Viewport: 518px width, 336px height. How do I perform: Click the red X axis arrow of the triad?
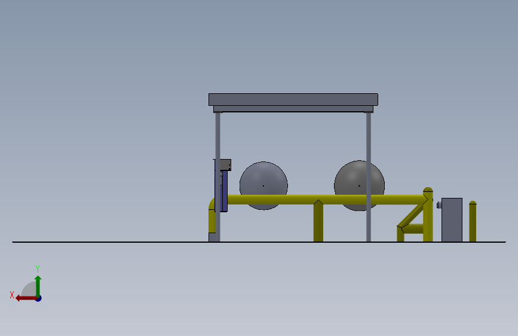(26, 298)
